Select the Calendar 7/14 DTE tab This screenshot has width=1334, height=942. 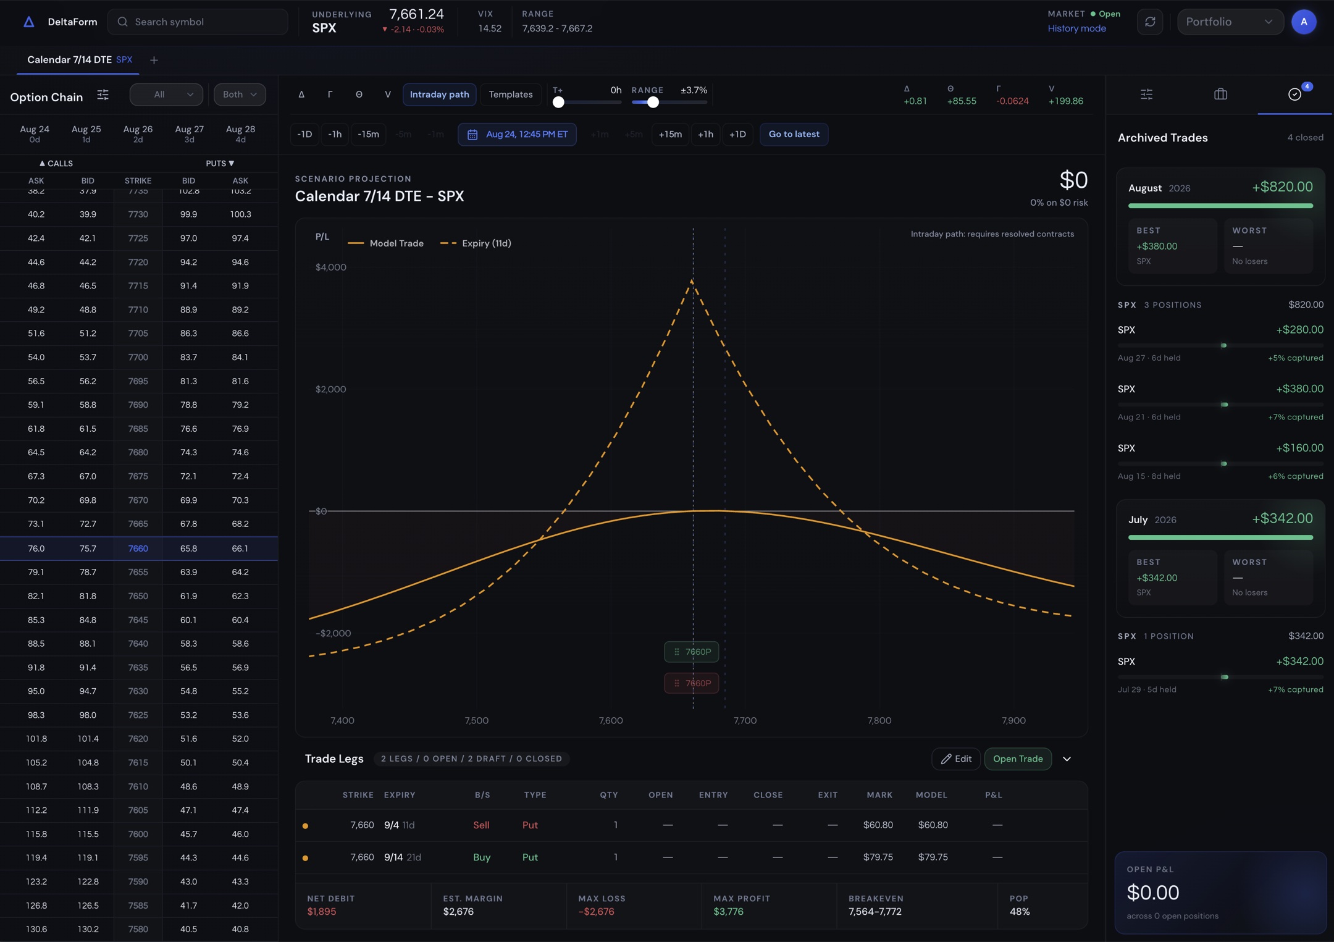point(79,60)
